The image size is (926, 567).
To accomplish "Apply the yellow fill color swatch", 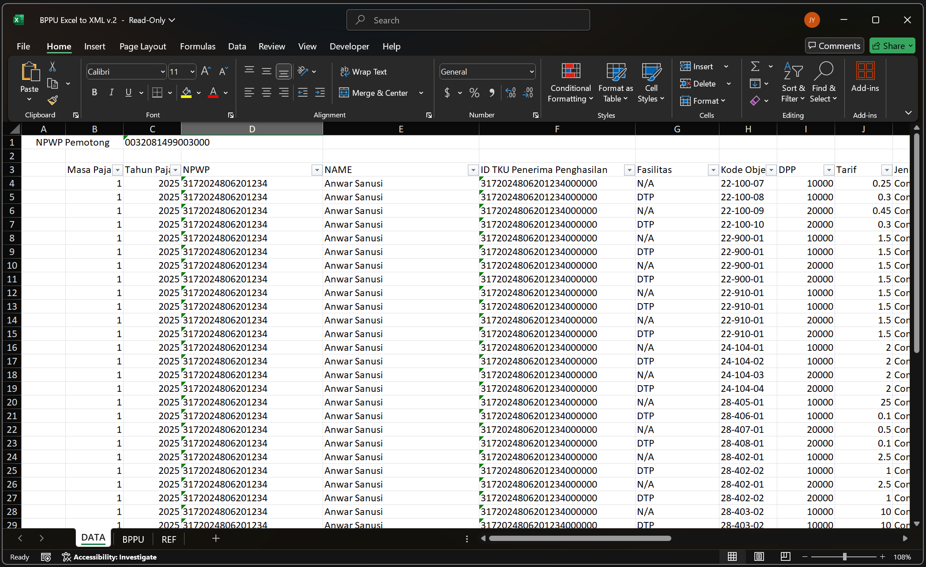I will [186, 93].
